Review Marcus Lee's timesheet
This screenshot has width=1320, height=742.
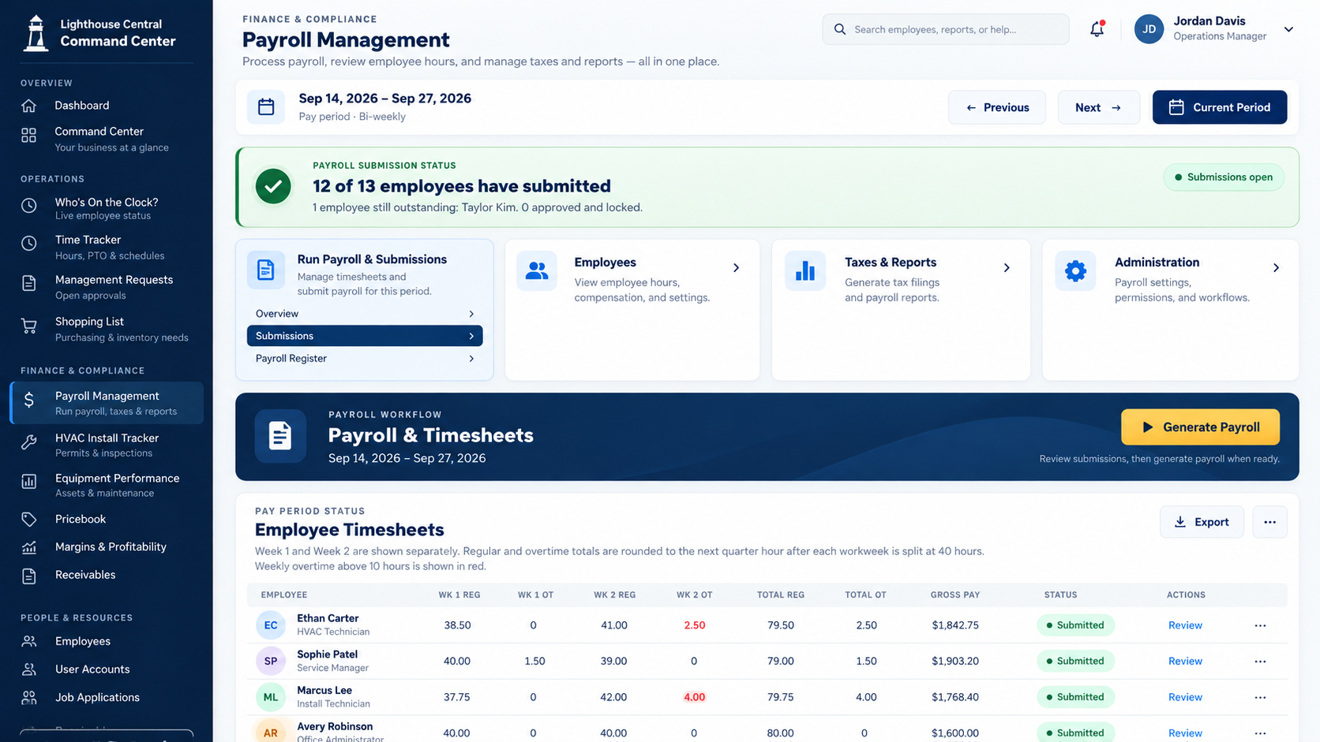[x=1185, y=697]
